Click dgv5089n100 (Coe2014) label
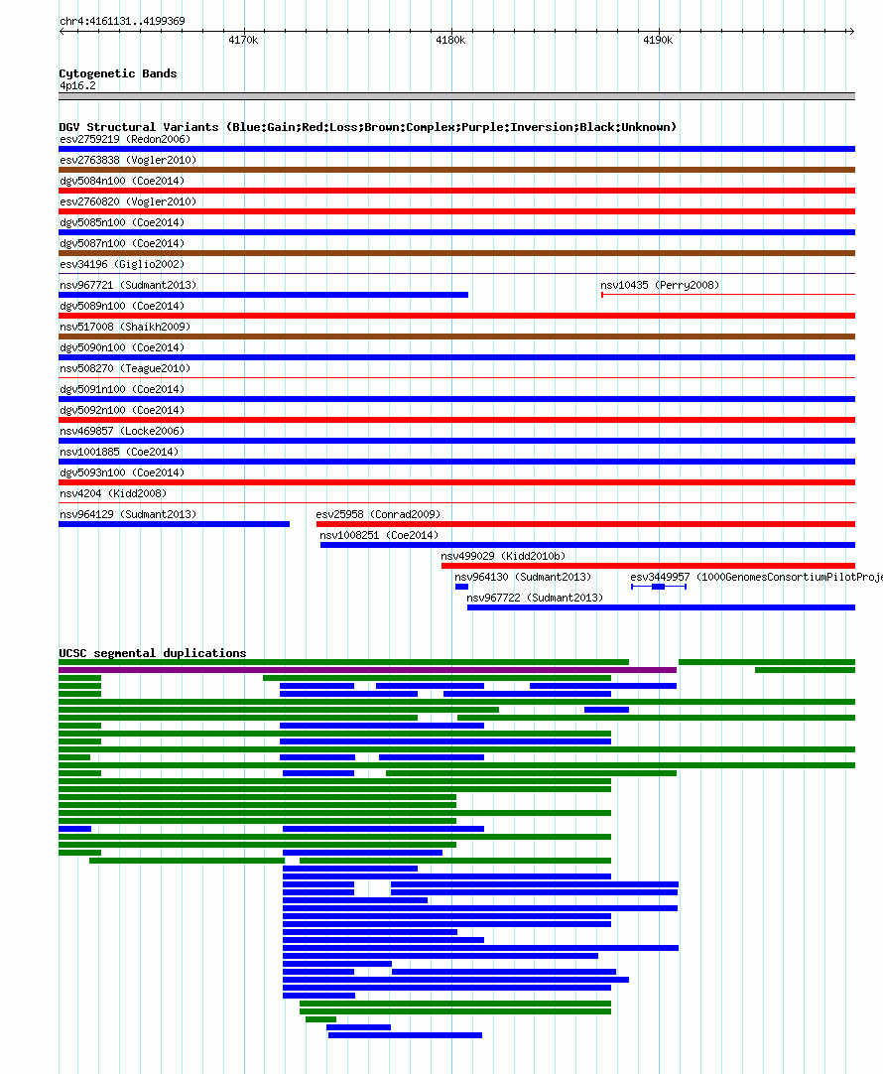 click(122, 306)
